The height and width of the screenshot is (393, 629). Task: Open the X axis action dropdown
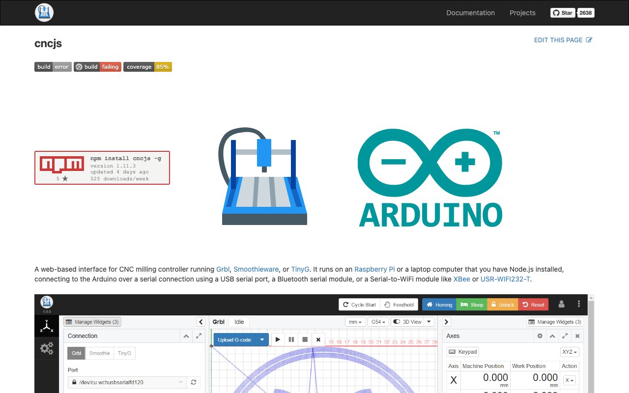click(x=570, y=380)
